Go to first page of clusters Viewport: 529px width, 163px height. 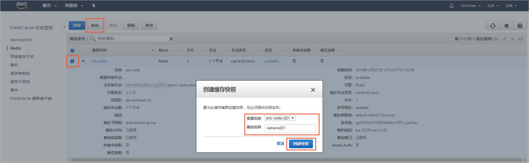497,39
